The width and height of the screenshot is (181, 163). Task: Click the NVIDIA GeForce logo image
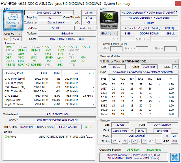pos(109,20)
